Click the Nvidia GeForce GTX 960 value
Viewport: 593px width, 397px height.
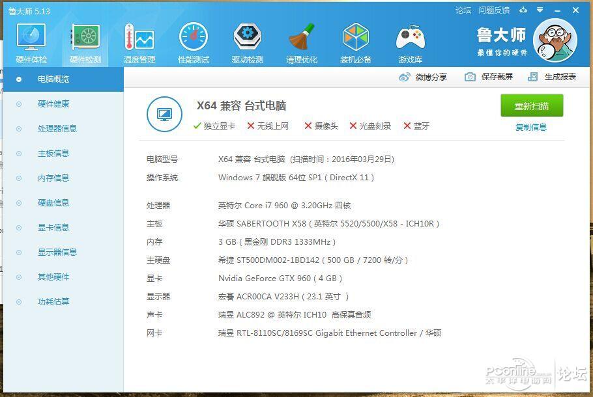(x=280, y=279)
